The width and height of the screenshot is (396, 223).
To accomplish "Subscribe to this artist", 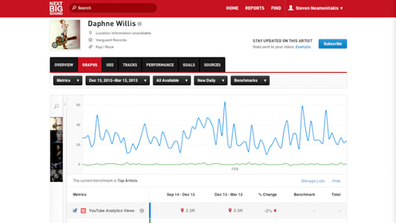I will click(333, 44).
